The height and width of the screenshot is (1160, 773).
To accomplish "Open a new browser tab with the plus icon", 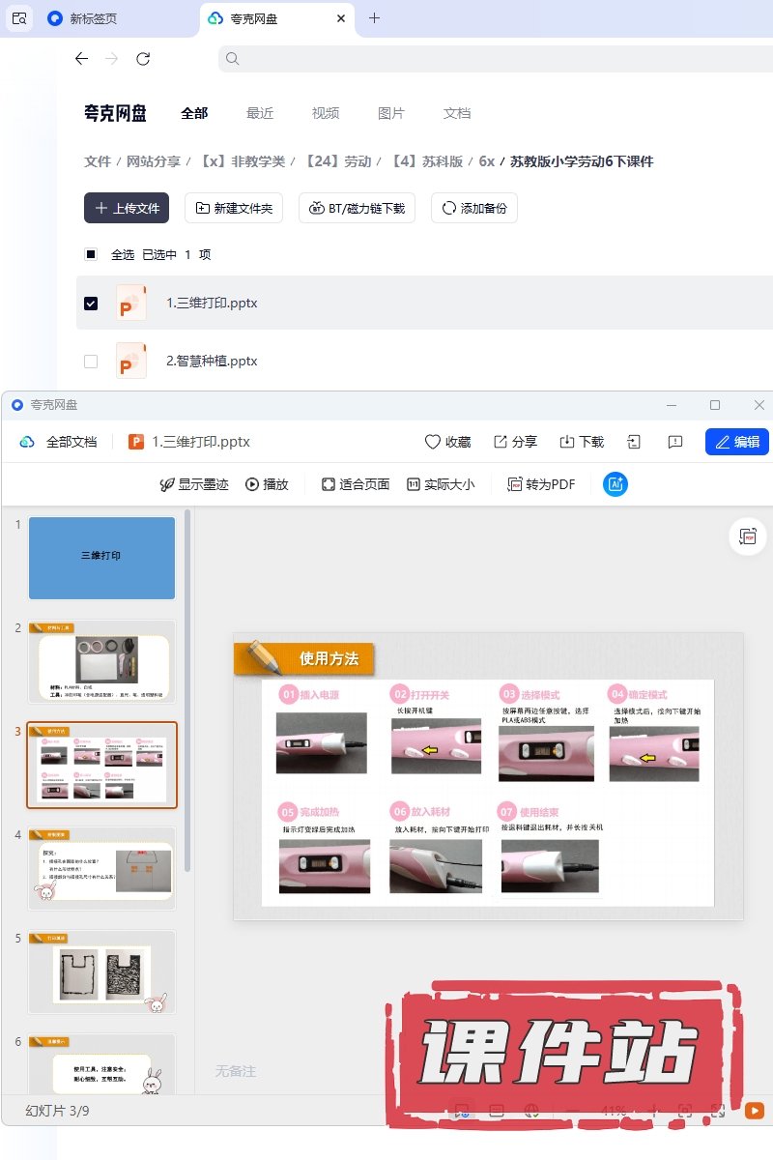I will point(375,18).
